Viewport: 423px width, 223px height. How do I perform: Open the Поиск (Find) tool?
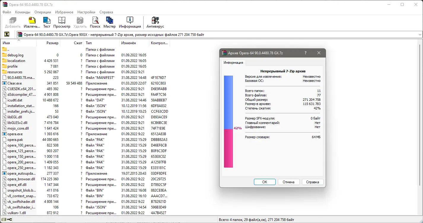click(x=95, y=20)
